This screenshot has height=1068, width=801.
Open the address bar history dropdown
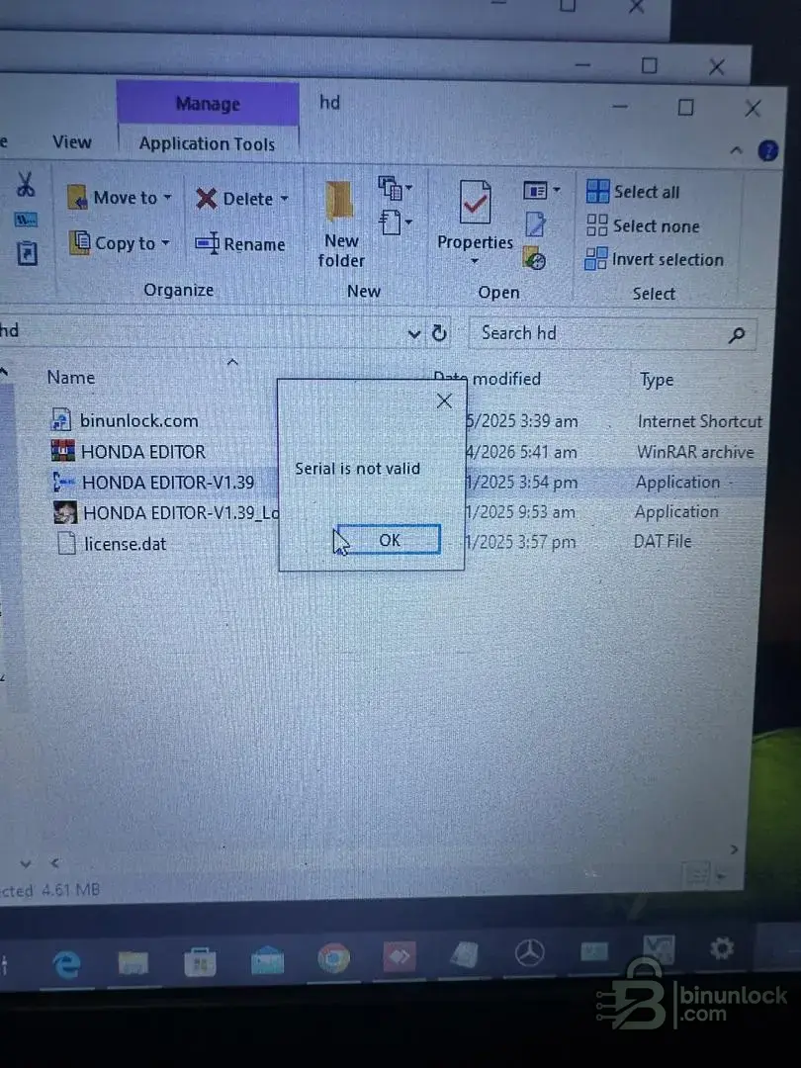pos(414,334)
